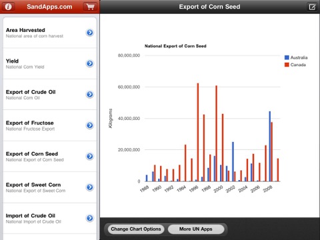This screenshot has width=320, height=240.
Task: Click 'National area of corn harvest' subtitle
Action: click(35, 36)
